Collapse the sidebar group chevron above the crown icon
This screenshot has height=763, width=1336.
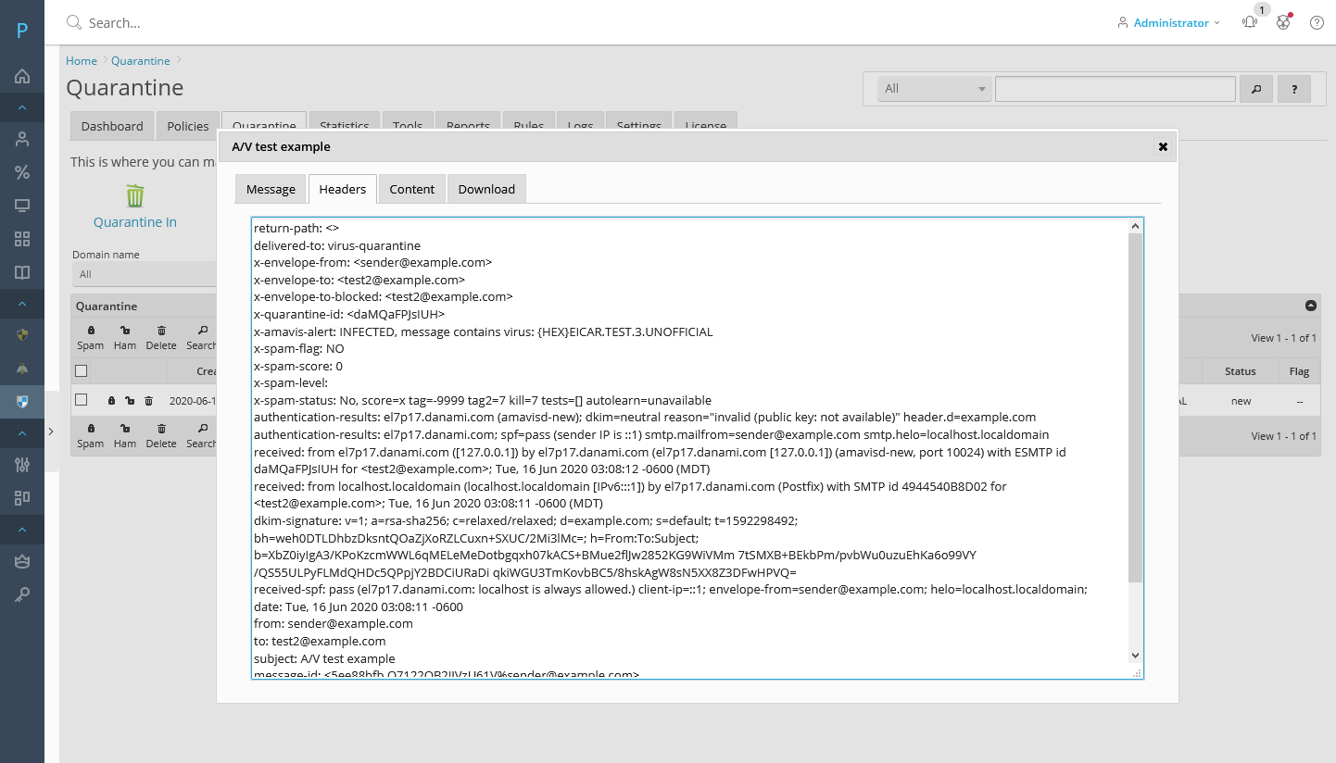(x=22, y=530)
